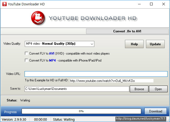Click the Update button
The image size is (170, 122).
[x=155, y=44]
